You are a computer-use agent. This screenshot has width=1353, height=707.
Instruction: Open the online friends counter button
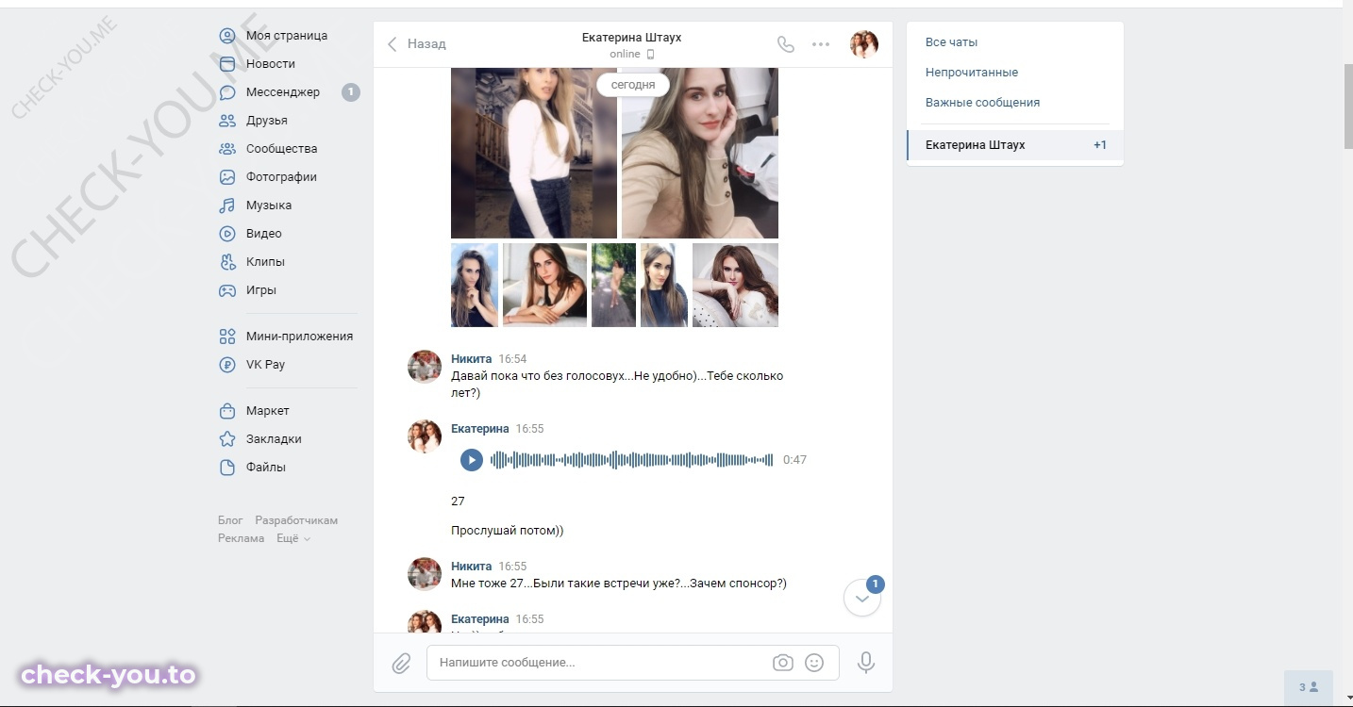(1308, 687)
